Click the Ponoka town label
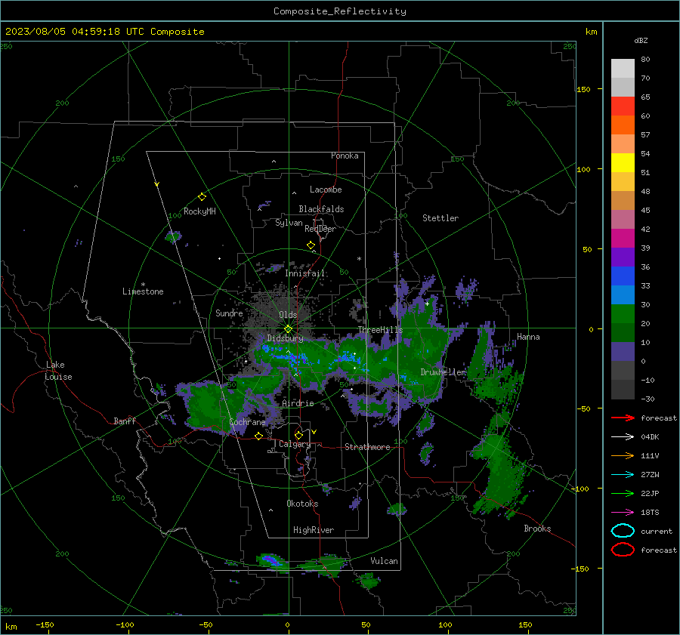680x635 pixels. point(345,156)
